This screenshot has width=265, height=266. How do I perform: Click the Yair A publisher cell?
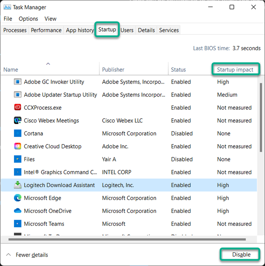click(109, 159)
